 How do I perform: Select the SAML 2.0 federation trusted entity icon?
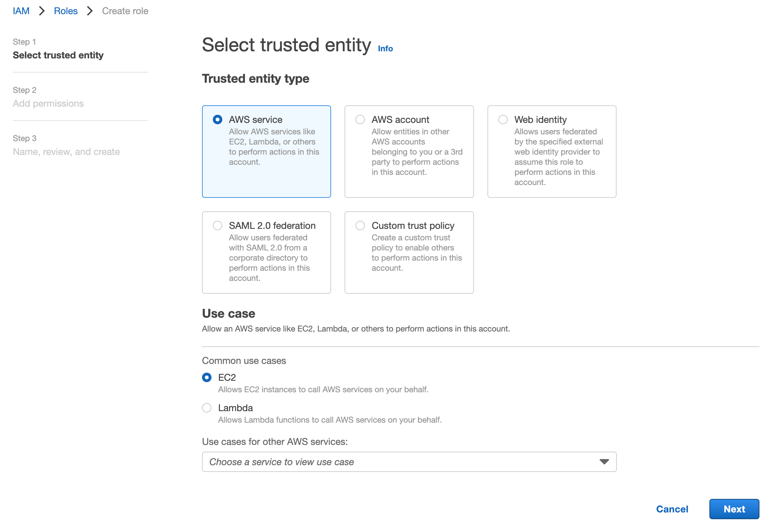click(x=217, y=225)
